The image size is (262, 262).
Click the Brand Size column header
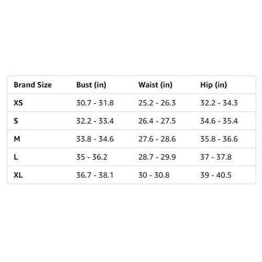pyautogui.click(x=32, y=85)
